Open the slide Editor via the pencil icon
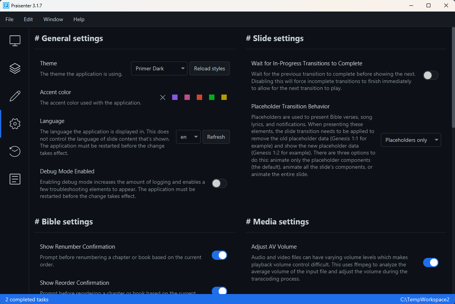The image size is (455, 304). [15, 96]
